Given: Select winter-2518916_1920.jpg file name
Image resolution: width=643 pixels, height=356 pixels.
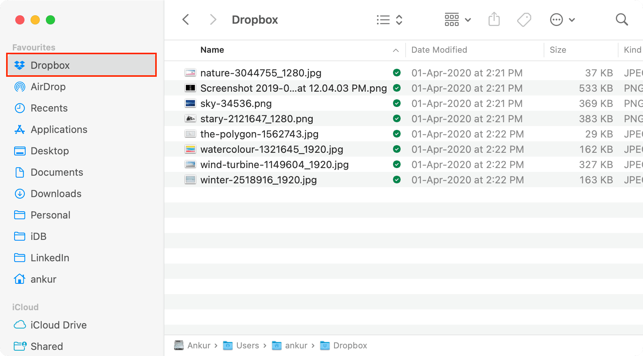Looking at the screenshot, I should (x=258, y=180).
